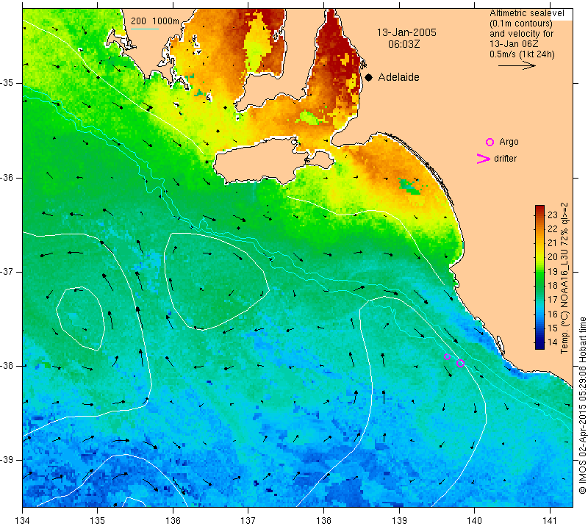
Task: Select the larger magenta Argo circle on the map
Action: click(461, 363)
